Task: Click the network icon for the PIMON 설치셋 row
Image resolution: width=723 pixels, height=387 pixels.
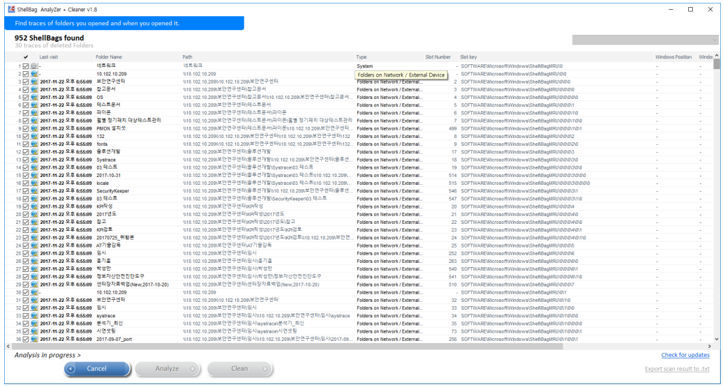Action: coord(33,128)
